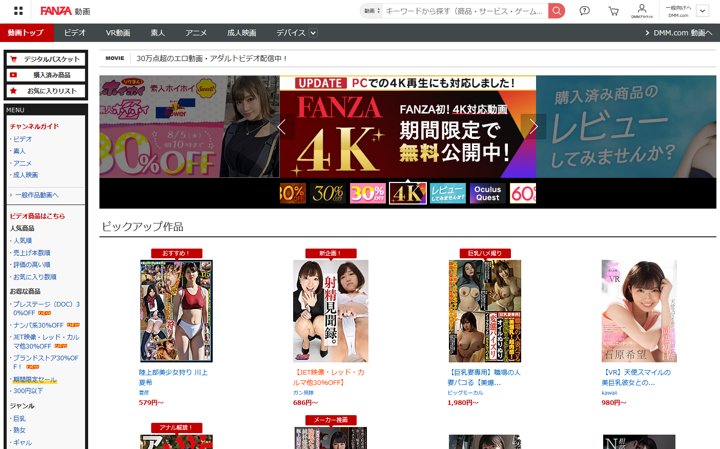Viewport: 720px width, 449px height.
Task: Select the Oculus Quest carousel thumbnail
Action: click(488, 193)
